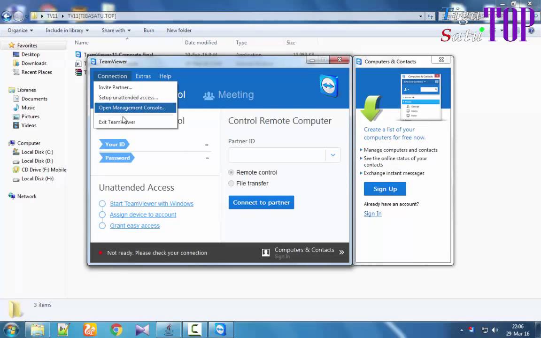Toggle circle beside Grant easy access
Screen dimensions: 541x338
pyautogui.click(x=102, y=226)
